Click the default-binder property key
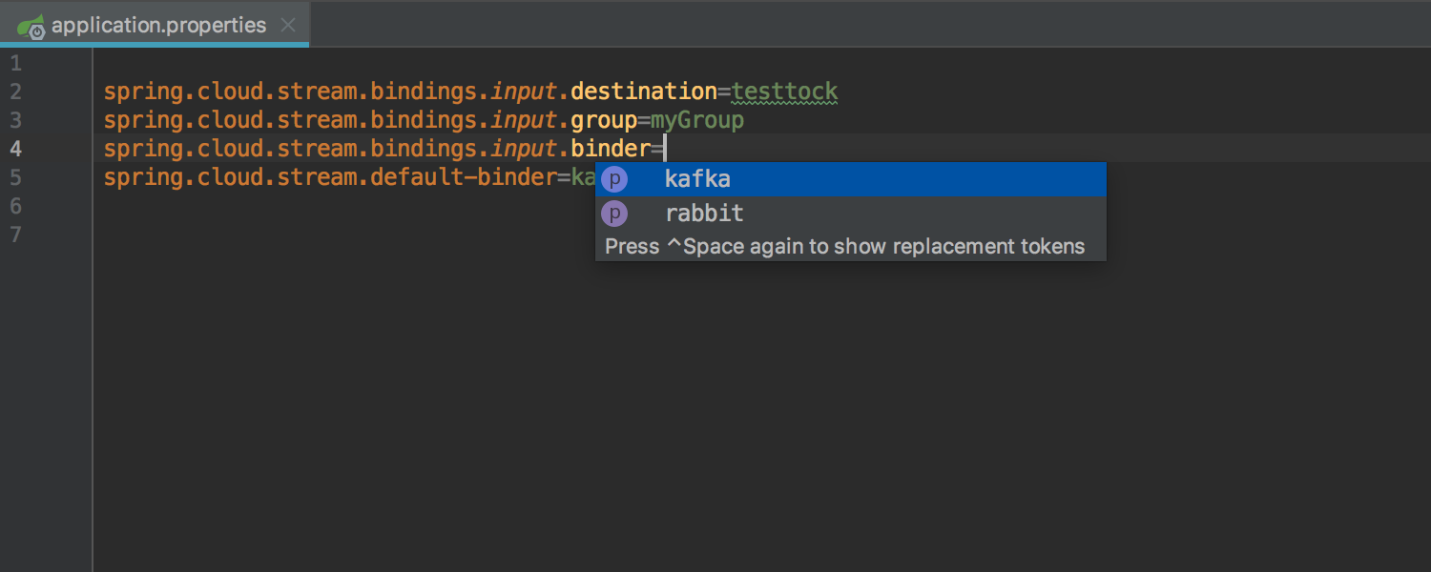Viewport: 1431px width, 572px height. pos(464,177)
